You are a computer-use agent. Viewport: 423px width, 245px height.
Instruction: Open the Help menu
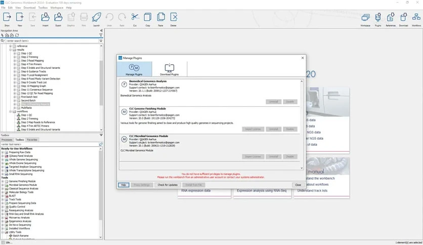pos(69,8)
